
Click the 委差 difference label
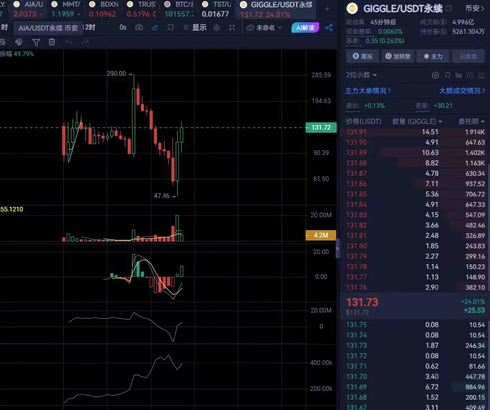point(422,106)
